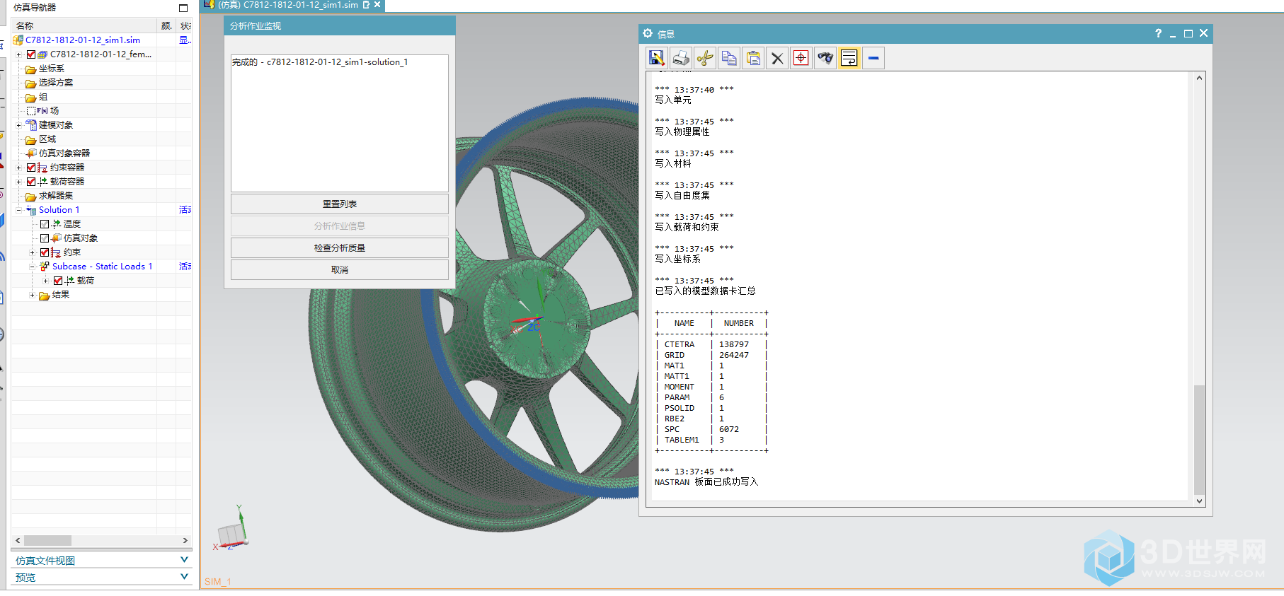The image size is (1284, 596).
Task: Click the scroll down arrow in 信息 window
Action: tap(1199, 501)
